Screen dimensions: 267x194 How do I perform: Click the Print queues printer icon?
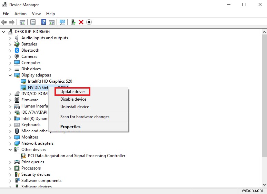pos(17,162)
